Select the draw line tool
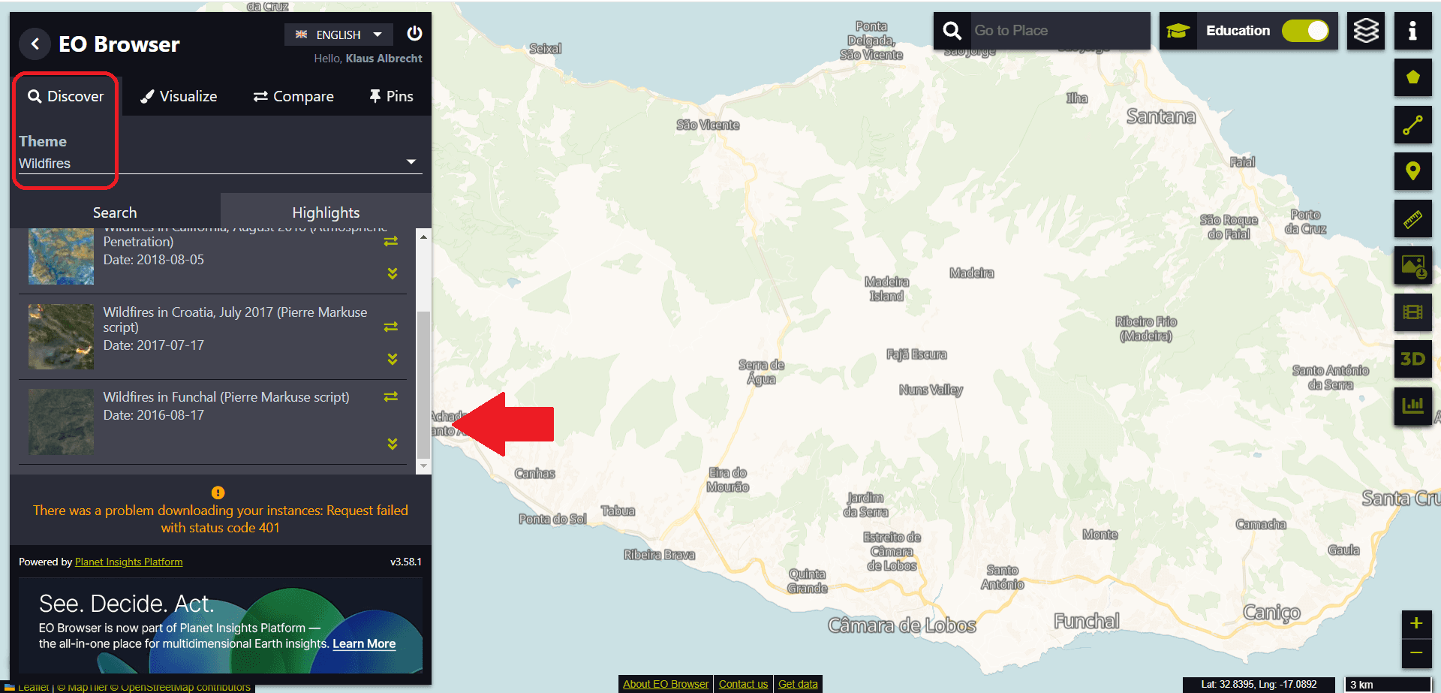Viewport: 1441px width, 693px height. point(1412,125)
